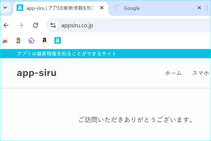Viewport: 211px width, 141px height.
Task: Open the ホーム menu item
Action: (x=173, y=73)
